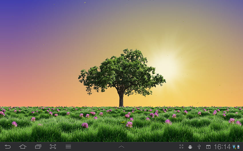
Task: Open the calendar notification icon
Action: [208, 147]
